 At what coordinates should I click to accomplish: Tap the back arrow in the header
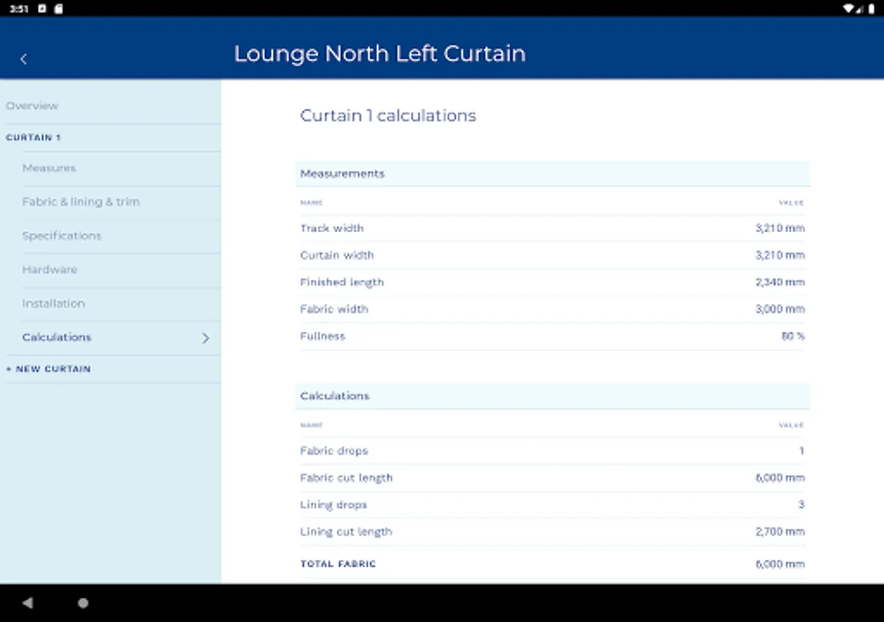click(23, 59)
